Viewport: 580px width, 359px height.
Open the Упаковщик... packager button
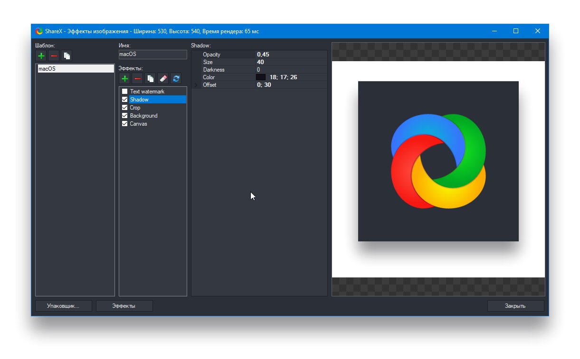(64, 306)
